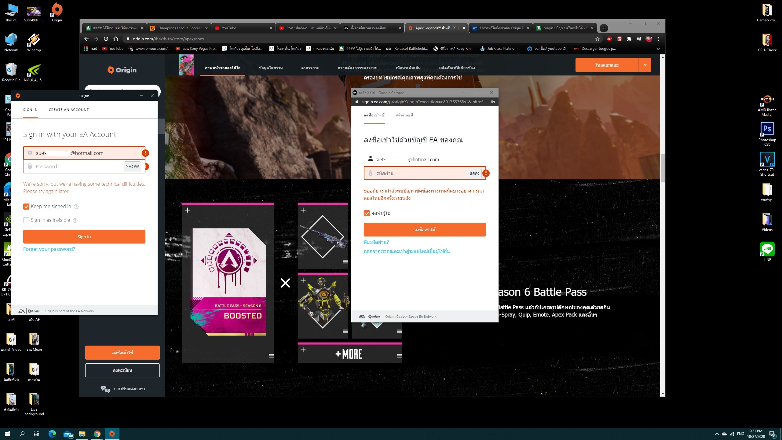Click the Forget your password link

49,249
